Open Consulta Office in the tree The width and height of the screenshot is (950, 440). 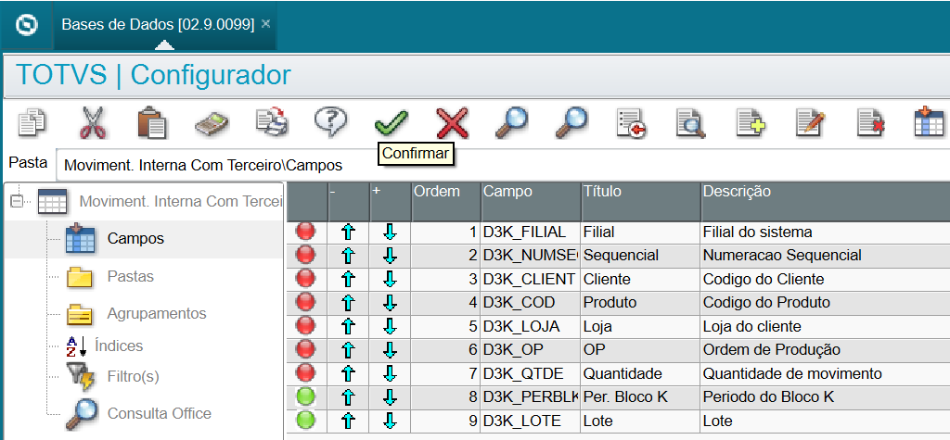(160, 413)
